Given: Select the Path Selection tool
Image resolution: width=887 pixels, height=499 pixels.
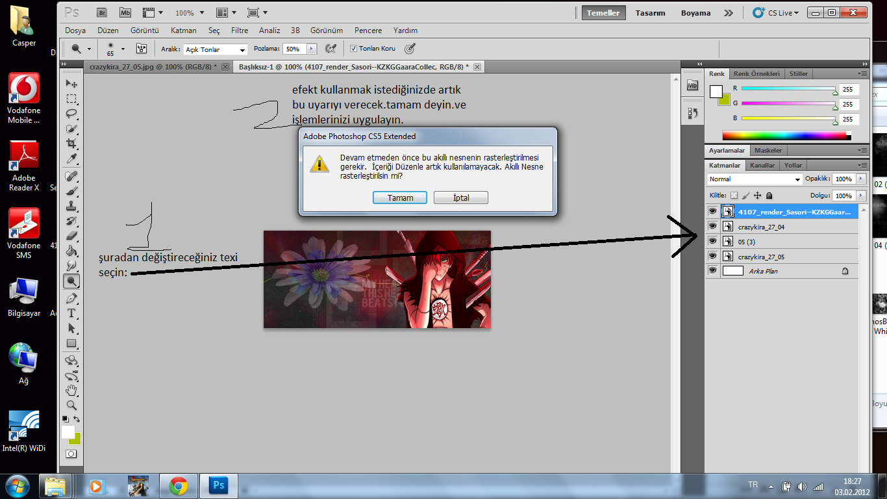Looking at the screenshot, I should [x=71, y=328].
